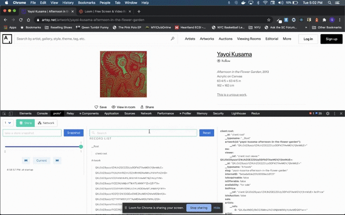Close the Yayoi Kusama tab
345x215 pixels.
tap(73, 12)
